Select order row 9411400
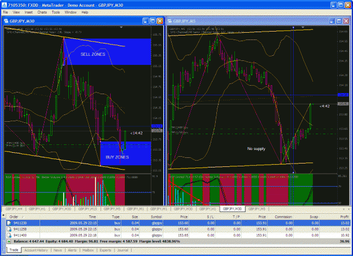 tap(178, 235)
